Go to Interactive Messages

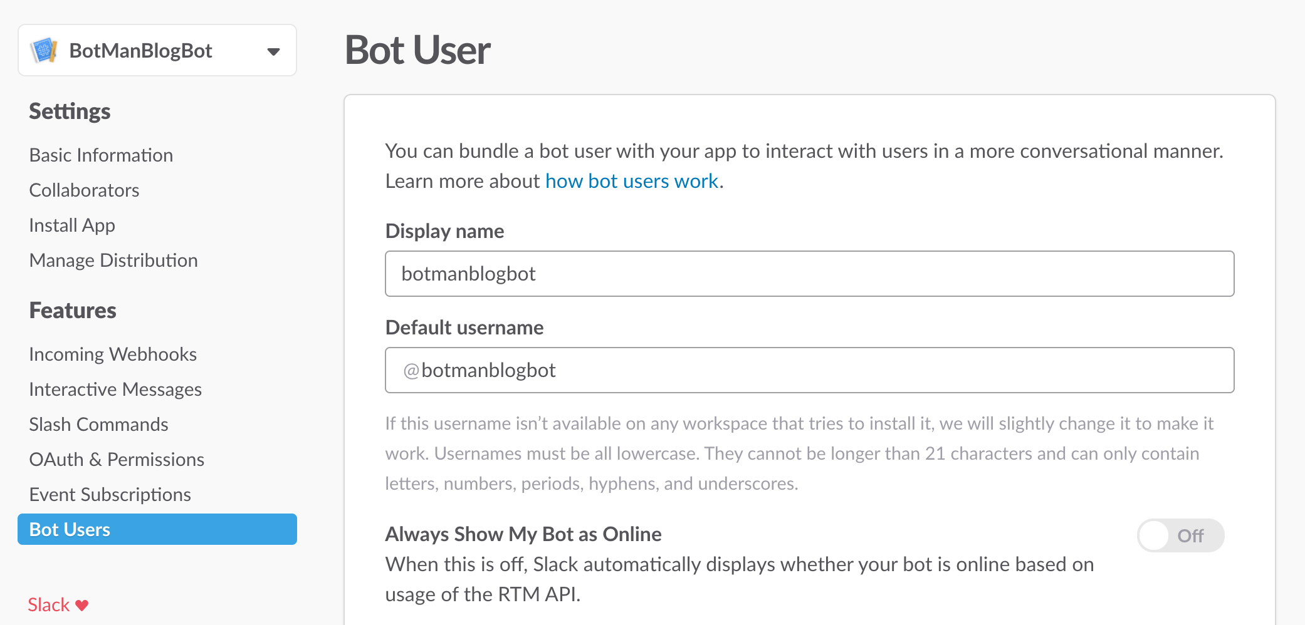coord(115,389)
